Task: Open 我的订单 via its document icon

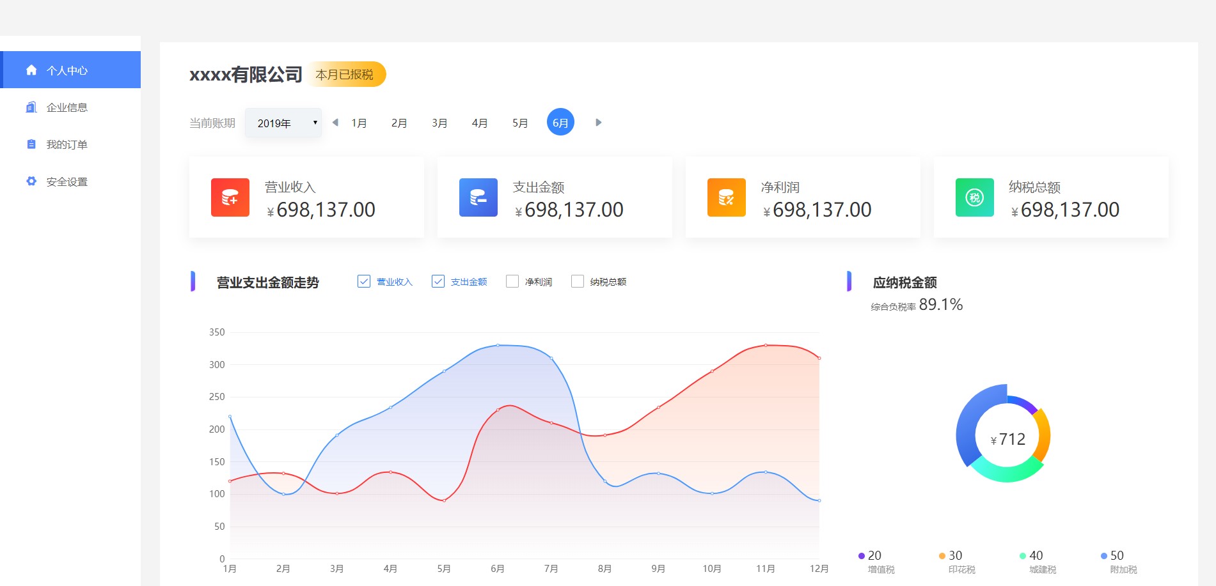Action: (x=31, y=144)
